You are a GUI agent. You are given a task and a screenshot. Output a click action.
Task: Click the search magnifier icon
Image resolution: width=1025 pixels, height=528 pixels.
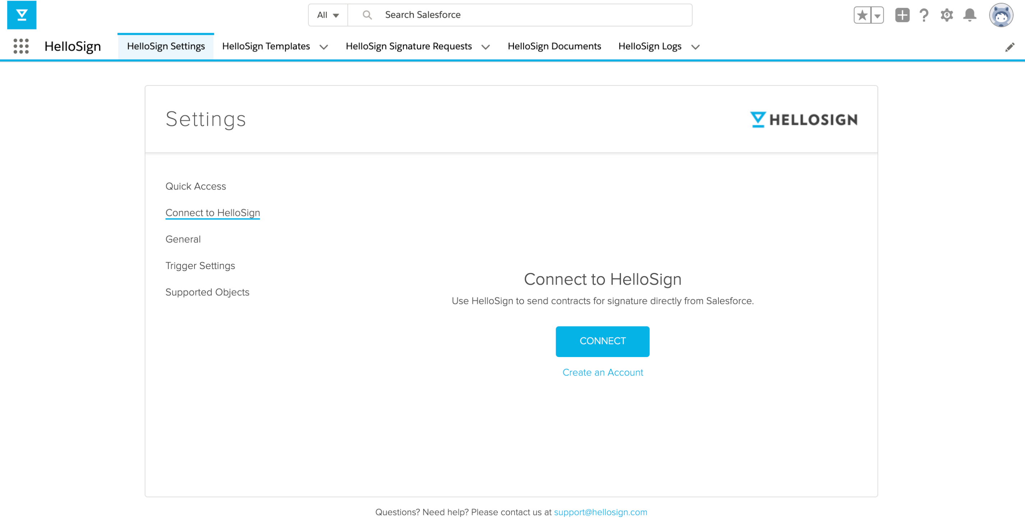pos(367,15)
